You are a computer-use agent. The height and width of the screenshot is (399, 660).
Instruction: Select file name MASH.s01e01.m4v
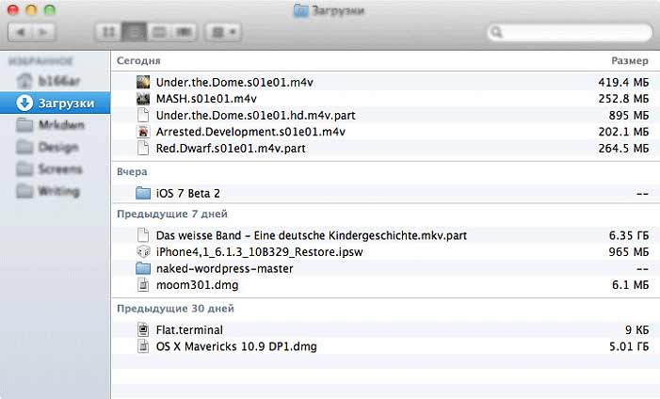pos(206,99)
